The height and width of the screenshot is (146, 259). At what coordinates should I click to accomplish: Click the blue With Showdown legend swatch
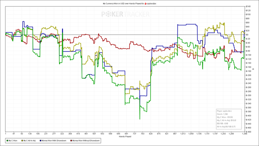[40, 140]
